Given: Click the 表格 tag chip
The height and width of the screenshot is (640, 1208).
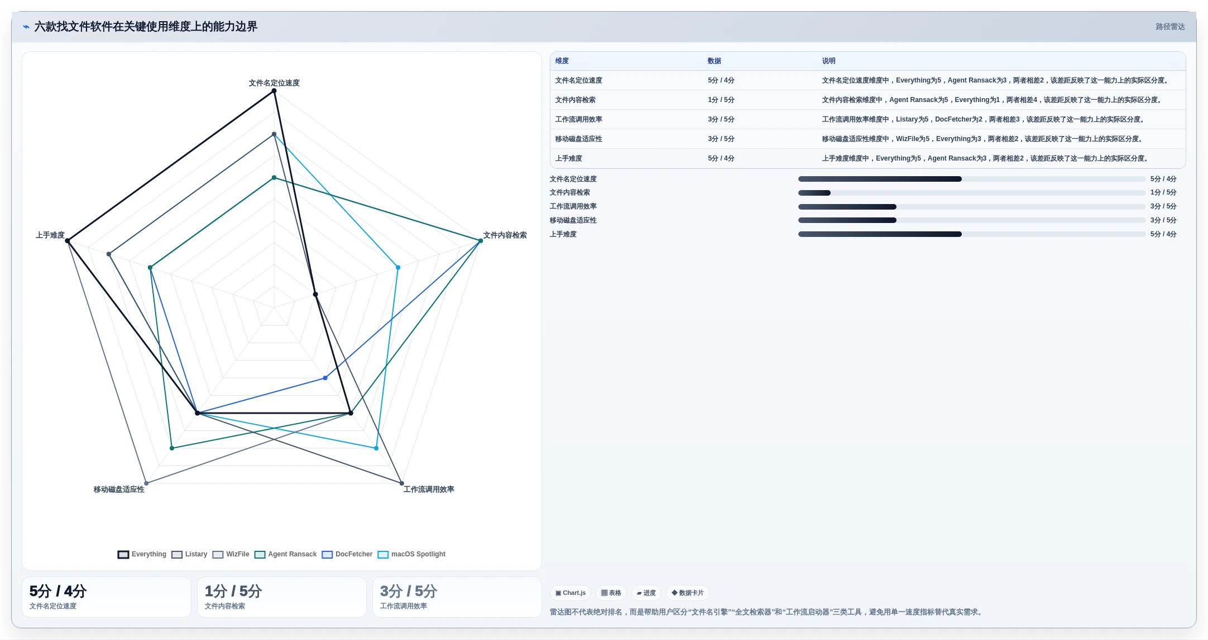Looking at the screenshot, I should (611, 593).
